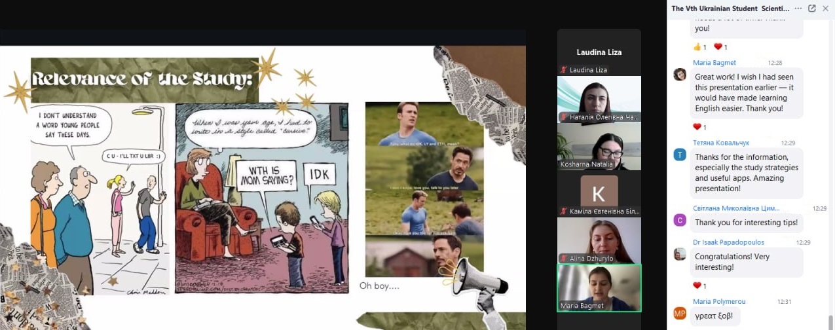Click the orange MP avatar in chat
Image resolution: width=835 pixels, height=330 pixels.
pos(680,314)
